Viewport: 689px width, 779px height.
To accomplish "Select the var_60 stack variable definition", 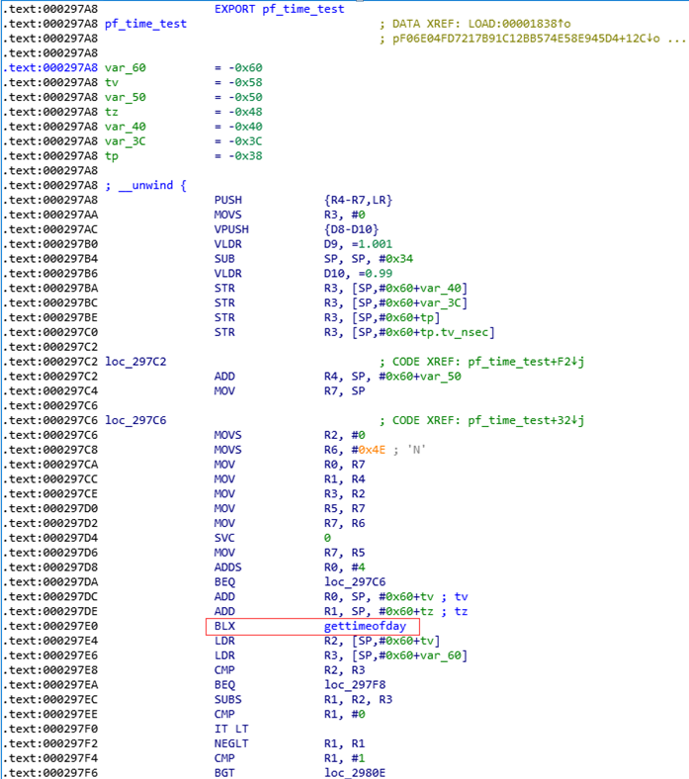I will tap(126, 67).
